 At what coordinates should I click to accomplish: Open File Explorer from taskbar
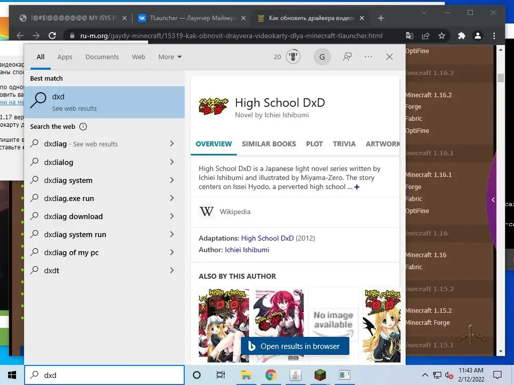click(246, 375)
